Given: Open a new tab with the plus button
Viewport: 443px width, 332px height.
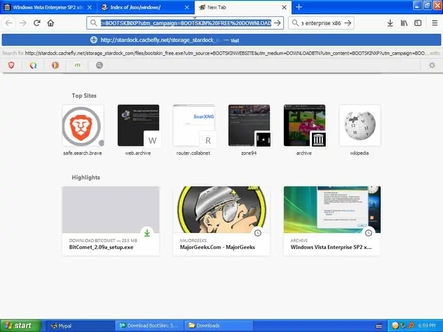Looking at the screenshot, I should pos(299,7).
